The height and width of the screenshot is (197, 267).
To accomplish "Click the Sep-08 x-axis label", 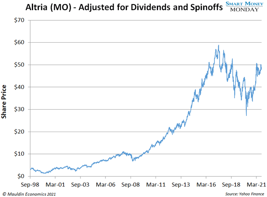I will pos(131,185).
